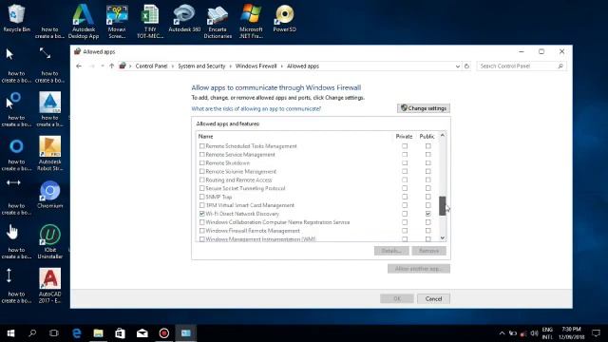Image resolution: width=608 pixels, height=342 pixels.
Task: Check Remote Shutdown name checkbox
Action: tap(202, 163)
